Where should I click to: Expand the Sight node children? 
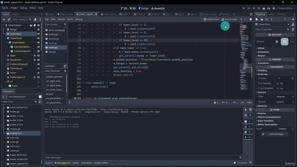click(x=5, y=56)
